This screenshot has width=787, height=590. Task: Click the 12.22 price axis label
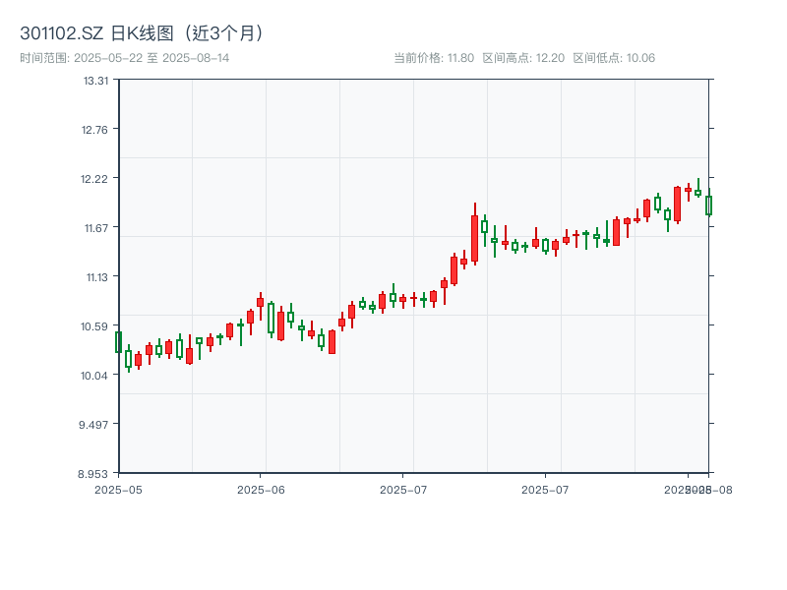[96, 179]
